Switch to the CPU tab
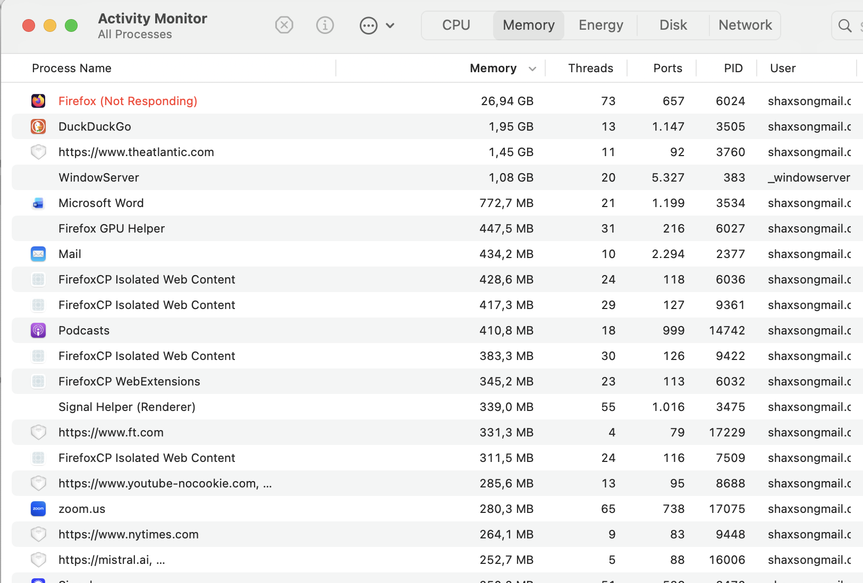This screenshot has height=583, width=863. pyautogui.click(x=456, y=25)
